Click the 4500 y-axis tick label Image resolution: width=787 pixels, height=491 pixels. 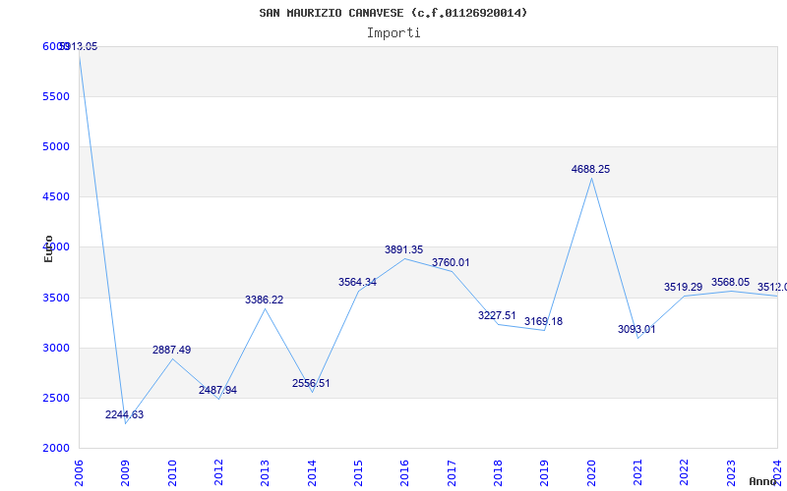(56, 197)
